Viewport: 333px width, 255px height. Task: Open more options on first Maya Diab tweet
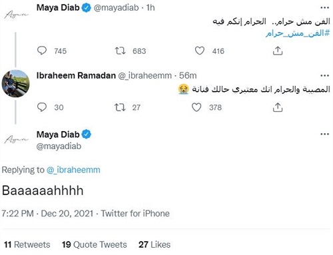[324, 8]
